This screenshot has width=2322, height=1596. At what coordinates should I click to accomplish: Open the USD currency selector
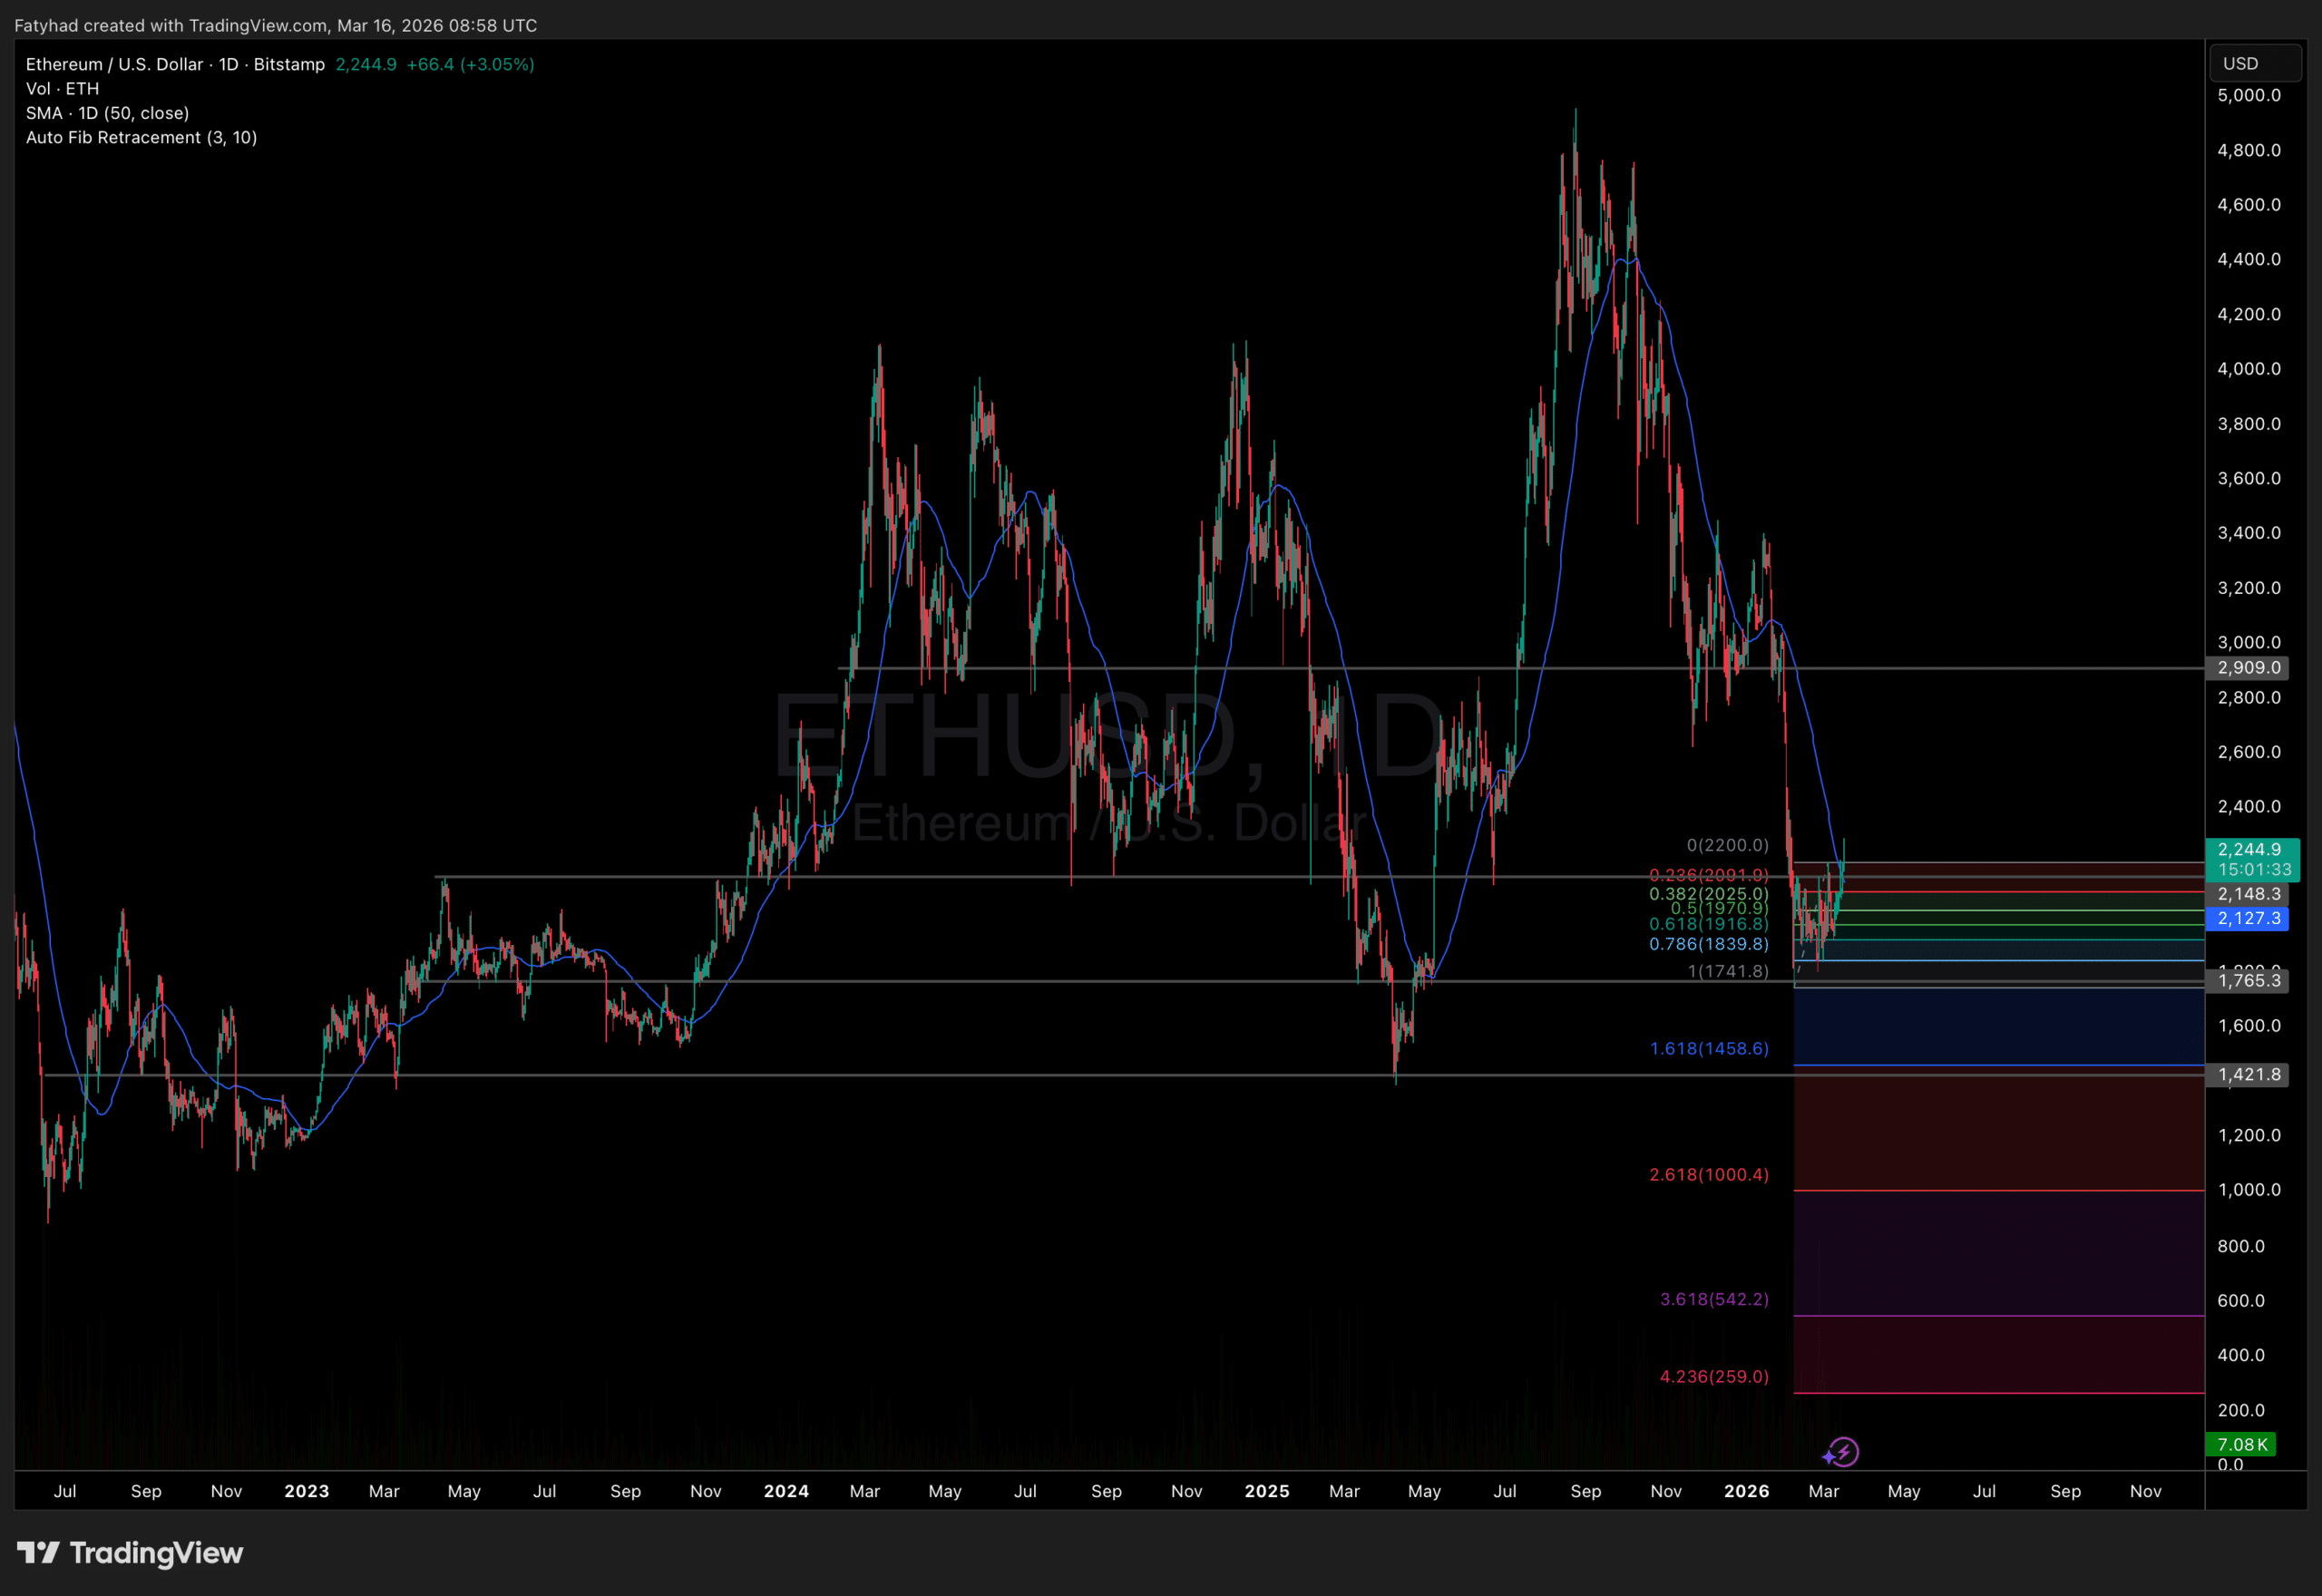click(x=2255, y=62)
